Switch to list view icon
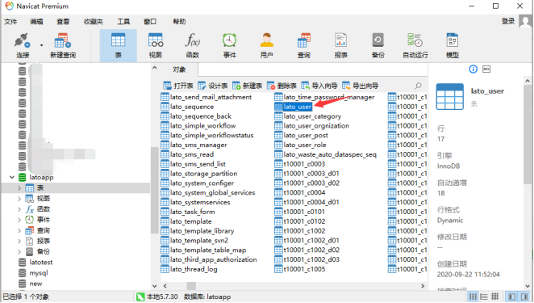 (x=473, y=297)
